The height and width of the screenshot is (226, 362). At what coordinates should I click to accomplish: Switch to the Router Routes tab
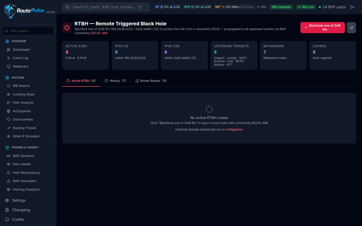coord(151,81)
